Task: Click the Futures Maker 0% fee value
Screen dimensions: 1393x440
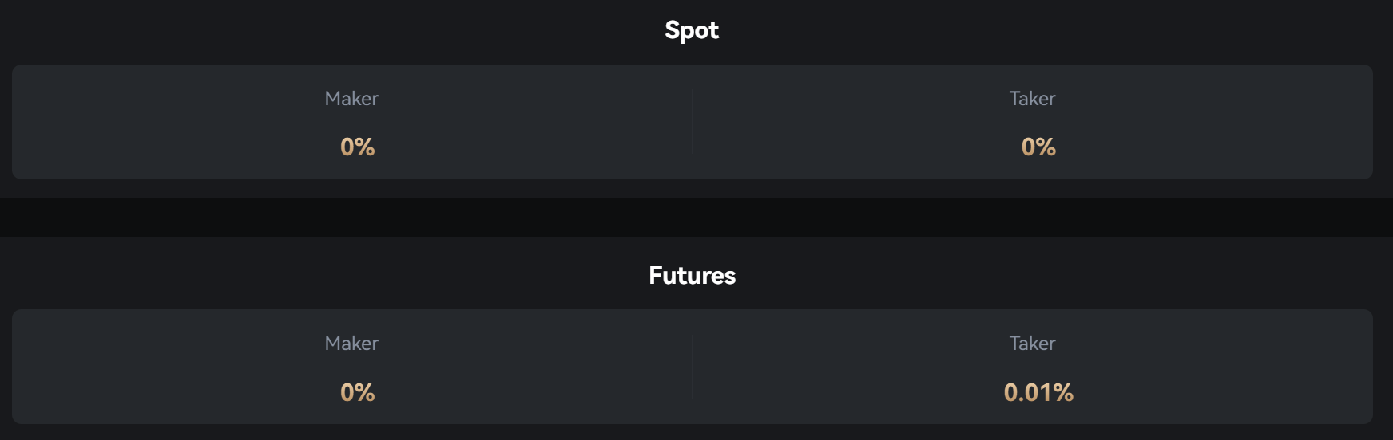Action: 357,392
